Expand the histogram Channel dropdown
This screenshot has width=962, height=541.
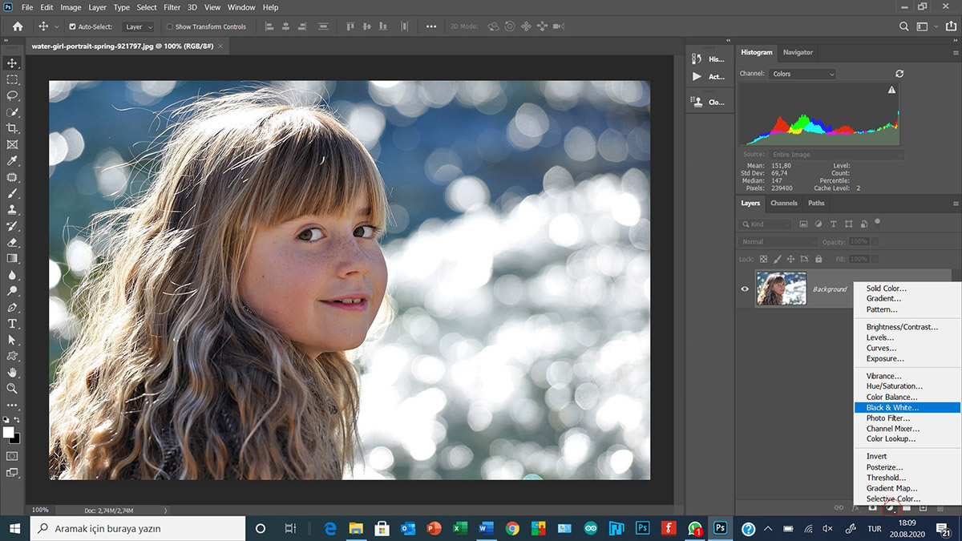pos(802,74)
